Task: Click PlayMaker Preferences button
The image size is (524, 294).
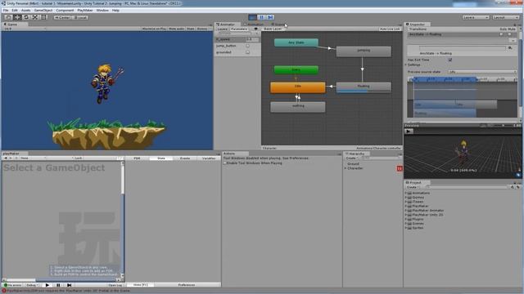Action: [187, 285]
